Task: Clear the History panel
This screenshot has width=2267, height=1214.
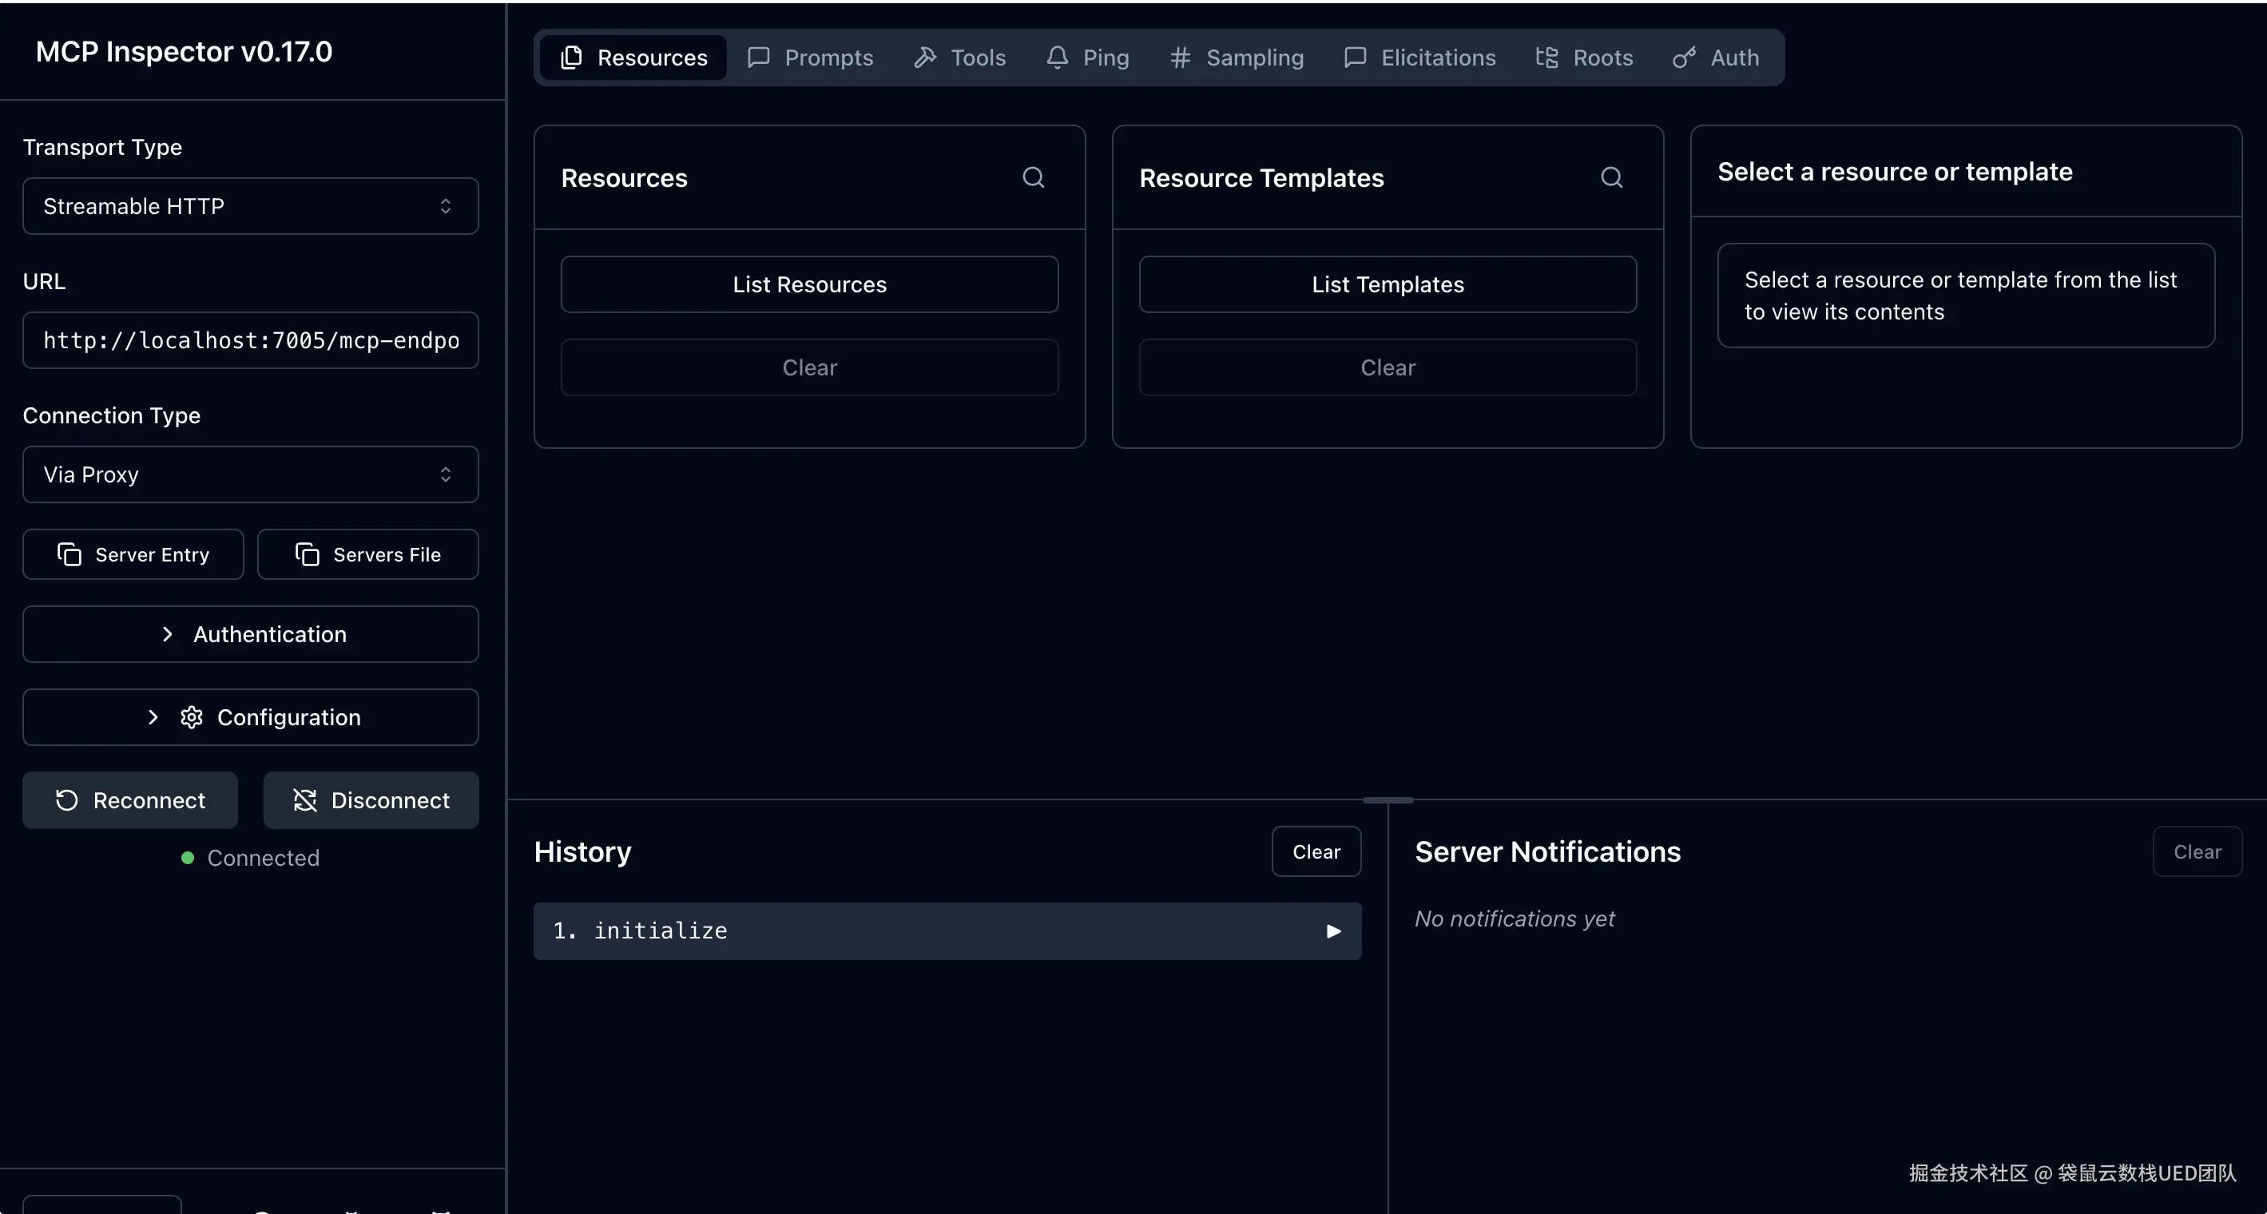Action: tap(1316, 851)
